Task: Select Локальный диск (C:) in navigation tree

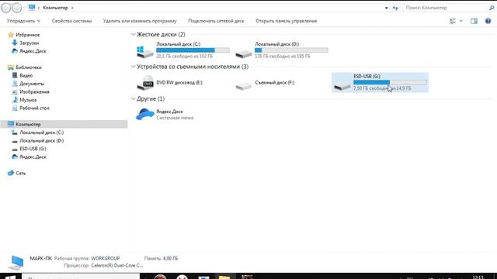Action: (41, 133)
